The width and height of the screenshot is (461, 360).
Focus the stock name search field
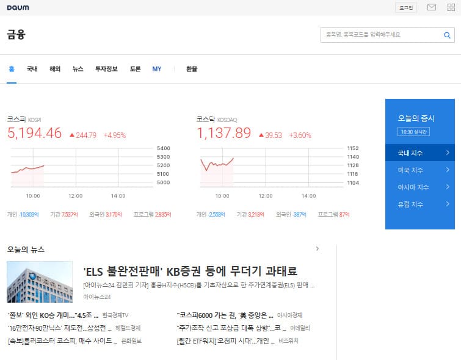380,35
